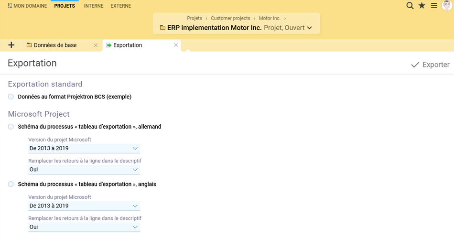The image size is (454, 240).
Task: Open the user avatar profile
Action: (447, 6)
